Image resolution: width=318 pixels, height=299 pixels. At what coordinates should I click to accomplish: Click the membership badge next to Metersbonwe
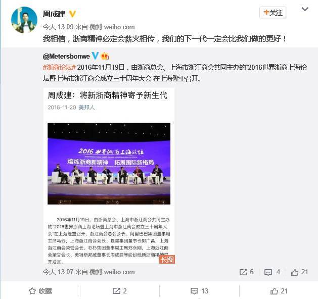pos(105,56)
